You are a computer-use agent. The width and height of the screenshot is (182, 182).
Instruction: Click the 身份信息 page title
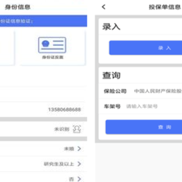pyautogui.click(x=18, y=7)
